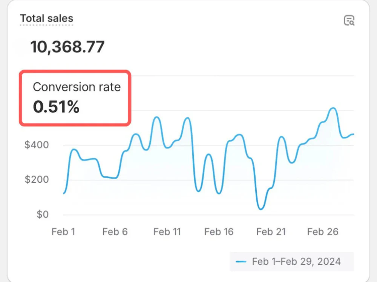Image resolution: width=377 pixels, height=282 pixels.
Task: Click the $0 y-axis label
Action: pyautogui.click(x=42, y=215)
